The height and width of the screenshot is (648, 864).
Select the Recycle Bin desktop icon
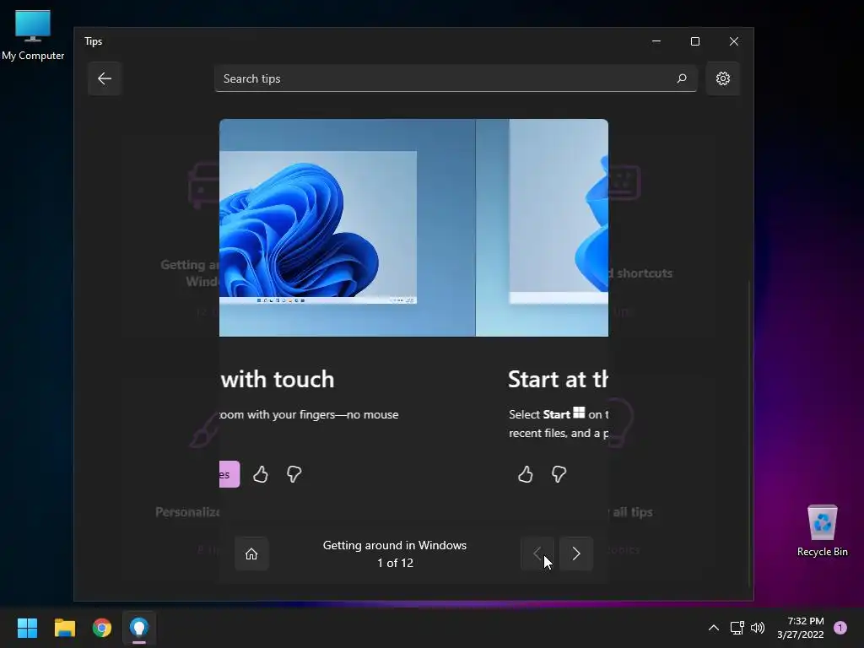coord(822,531)
